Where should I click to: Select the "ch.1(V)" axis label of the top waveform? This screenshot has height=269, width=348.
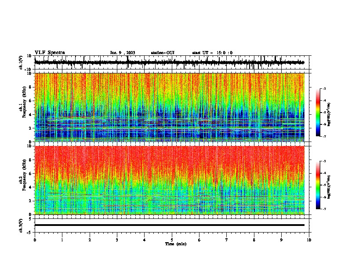pos(21,62)
